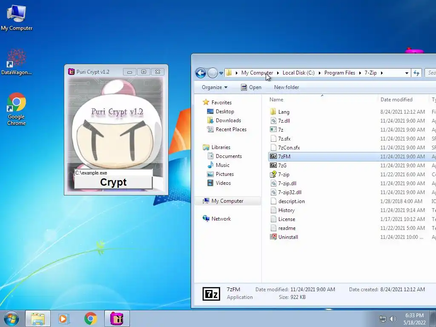
Task: Create a New folder
Action: (x=287, y=87)
